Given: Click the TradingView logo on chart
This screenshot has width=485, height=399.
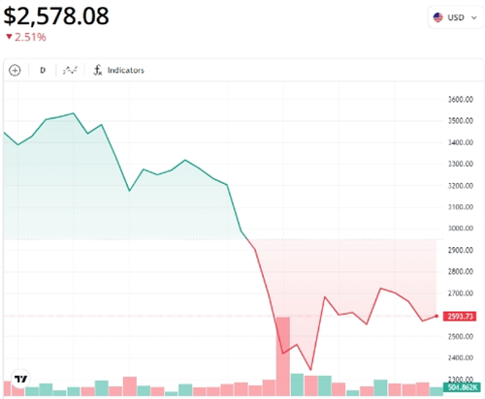Looking at the screenshot, I should click(20, 379).
